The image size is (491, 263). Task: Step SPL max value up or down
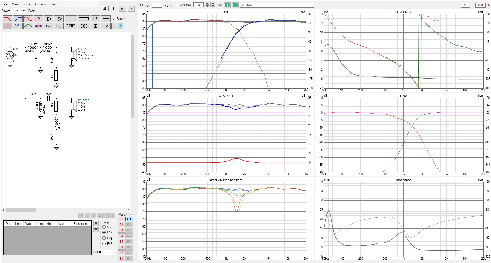click(x=207, y=5)
